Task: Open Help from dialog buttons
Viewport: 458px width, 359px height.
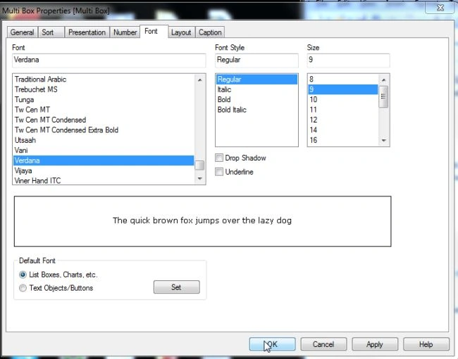Action: (x=426, y=344)
